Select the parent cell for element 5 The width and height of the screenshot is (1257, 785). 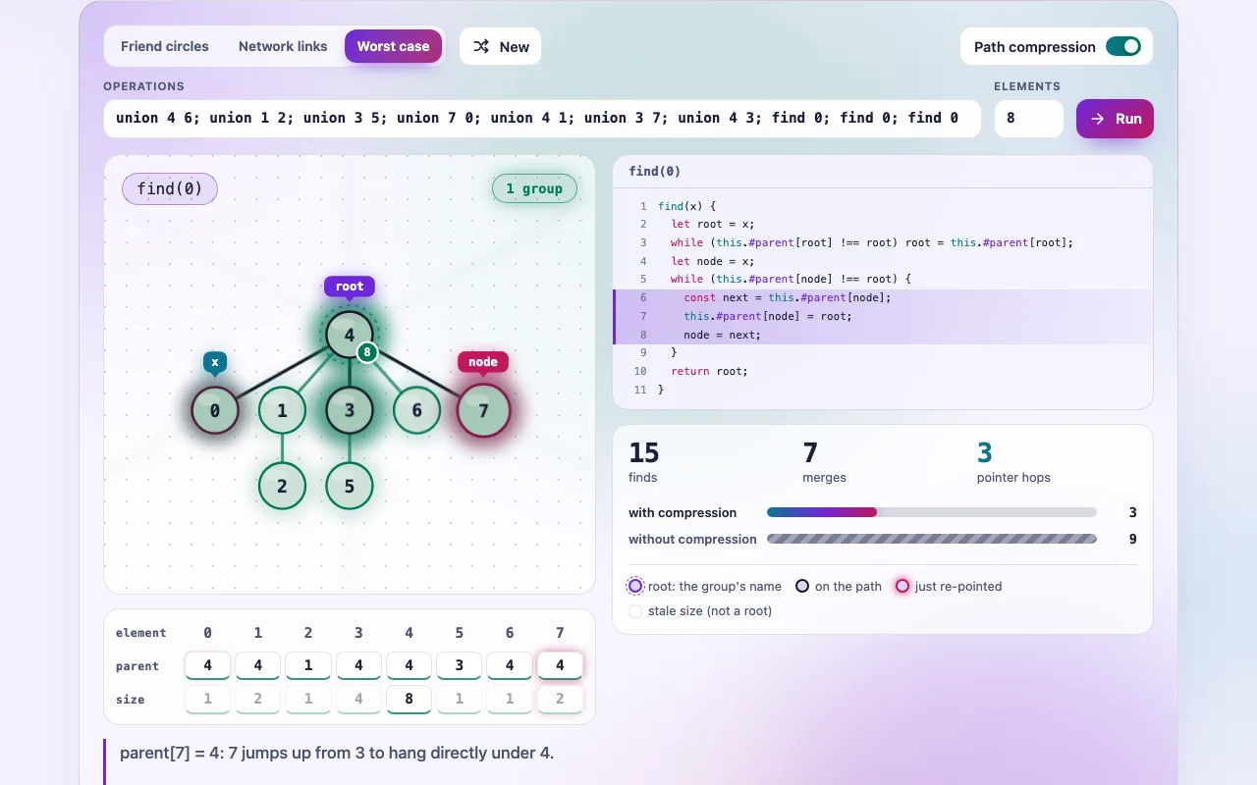459,665
